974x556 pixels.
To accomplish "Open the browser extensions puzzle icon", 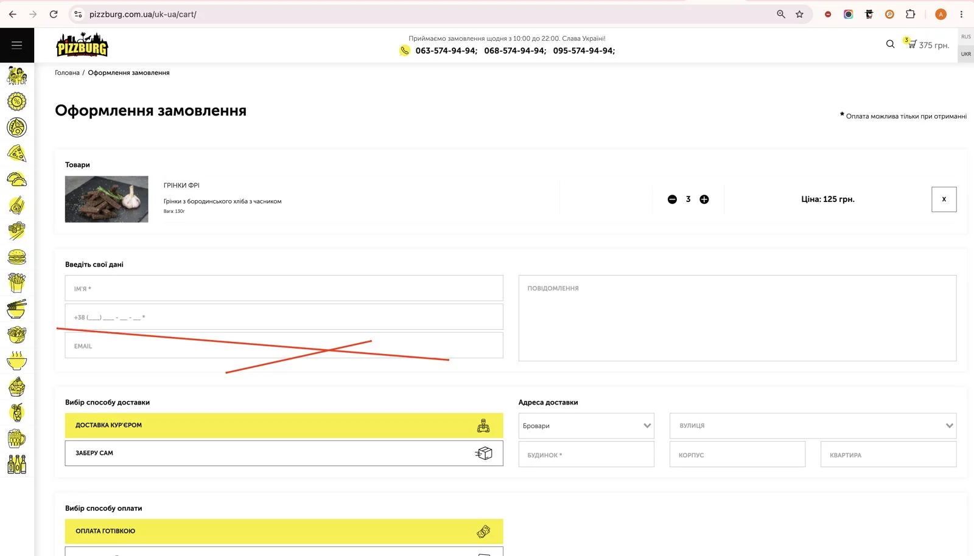I will 910,14.
